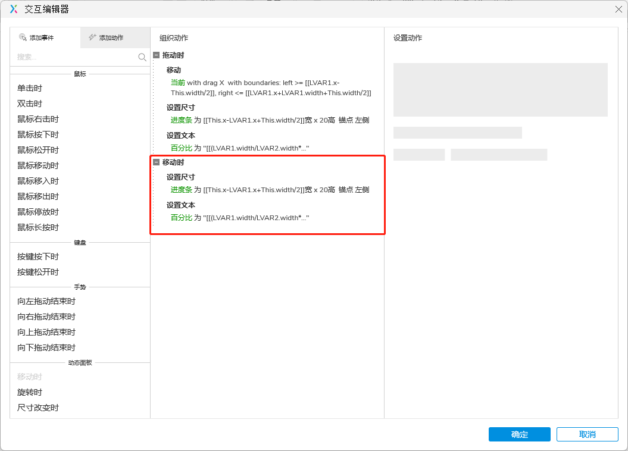The width and height of the screenshot is (628, 451).
Task: Select the 向下拖动结束时 event
Action: (46, 347)
